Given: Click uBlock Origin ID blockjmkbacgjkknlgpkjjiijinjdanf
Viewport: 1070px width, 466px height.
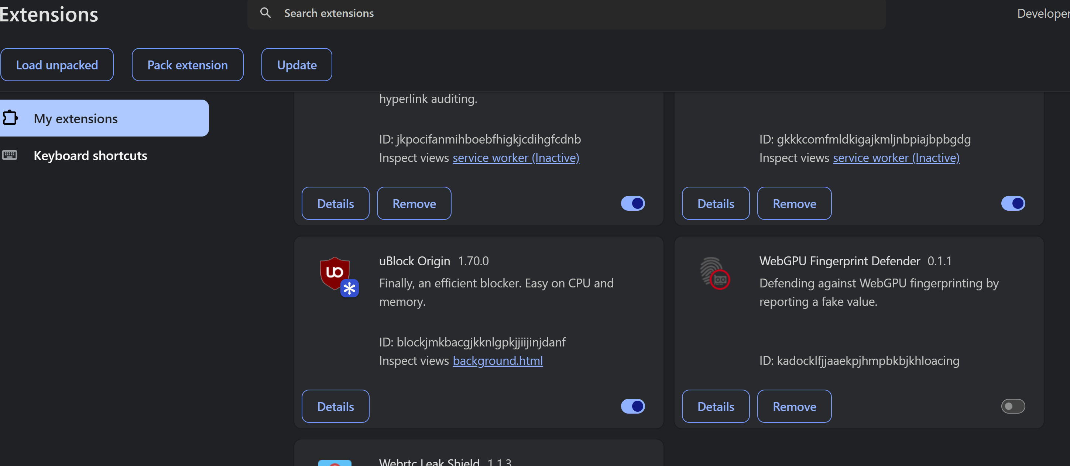Looking at the screenshot, I should tap(472, 342).
